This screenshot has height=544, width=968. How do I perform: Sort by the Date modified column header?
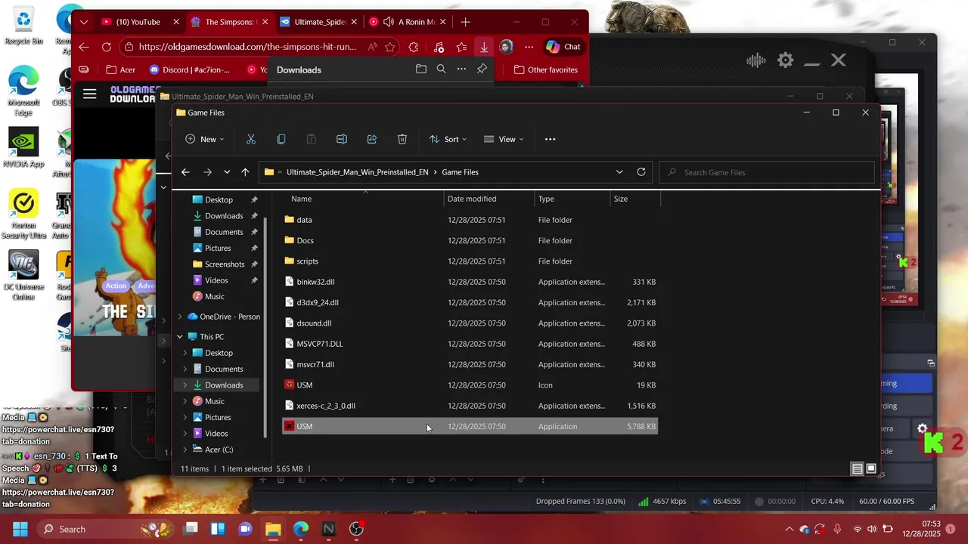coord(489,199)
